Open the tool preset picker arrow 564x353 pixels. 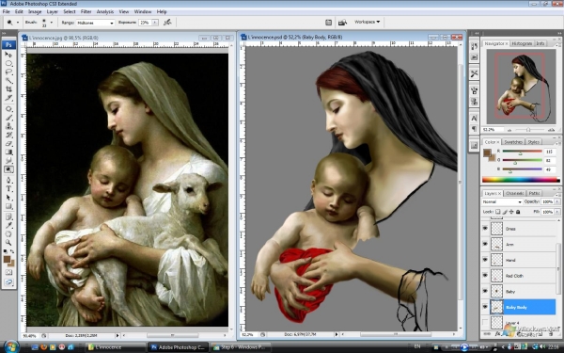[x=18, y=23]
